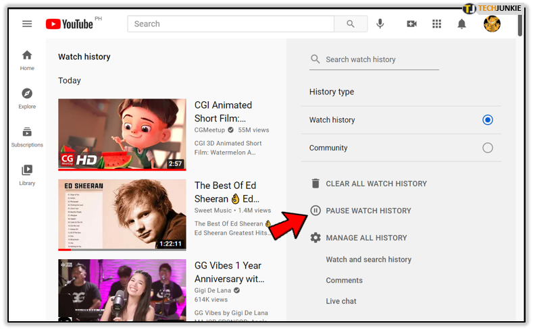Open the CGI Animated Short Film thumbnail

click(122, 134)
